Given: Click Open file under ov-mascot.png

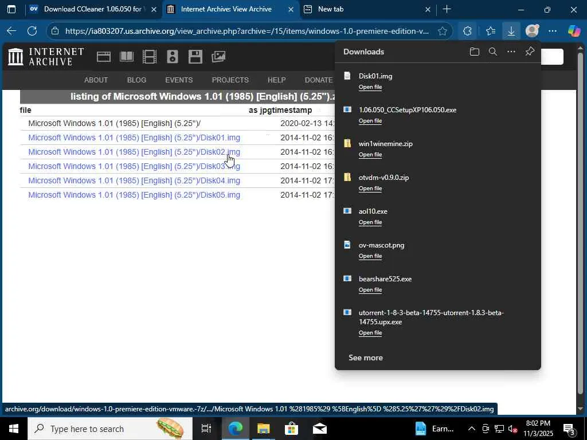Looking at the screenshot, I should 370,256.
